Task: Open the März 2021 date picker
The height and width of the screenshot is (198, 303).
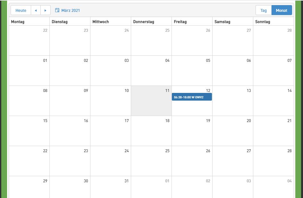Action: click(71, 10)
